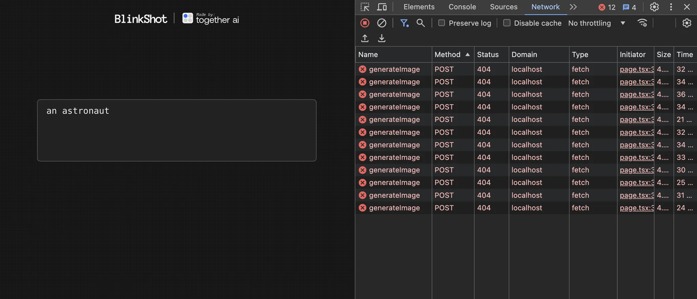Clear the network log
697x299 pixels.
(x=382, y=23)
